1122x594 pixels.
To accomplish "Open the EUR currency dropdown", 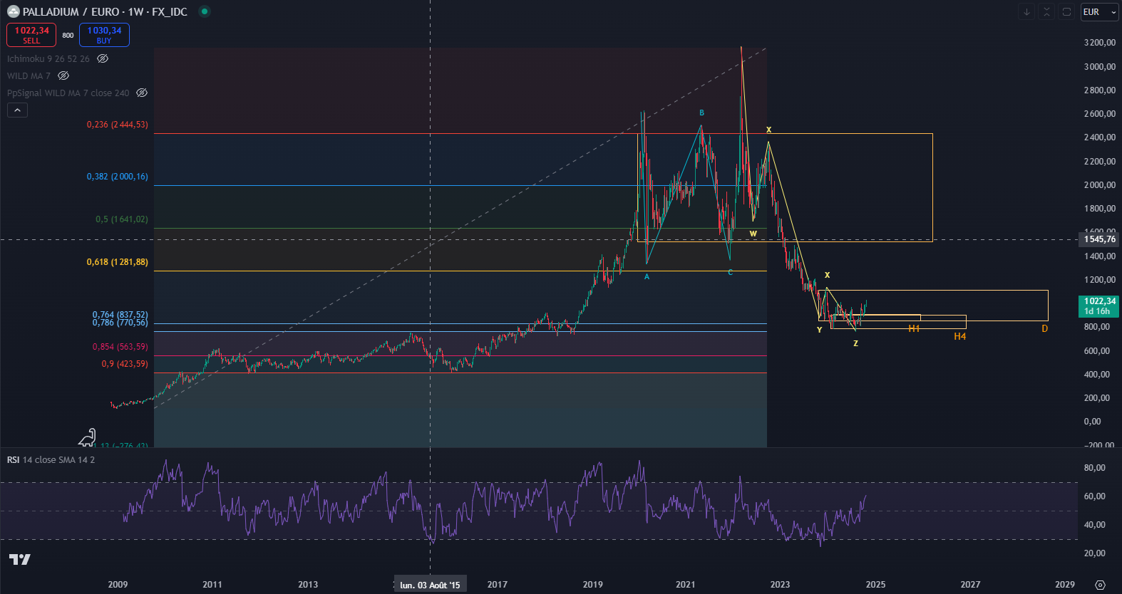I will [x=1099, y=12].
